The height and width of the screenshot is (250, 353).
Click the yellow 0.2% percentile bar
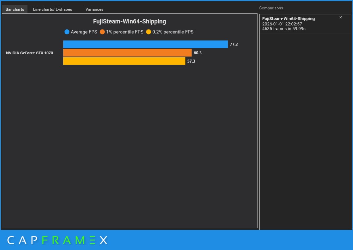124,61
